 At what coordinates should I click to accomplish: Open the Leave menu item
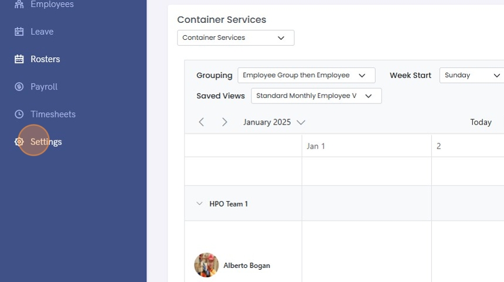[x=42, y=32]
